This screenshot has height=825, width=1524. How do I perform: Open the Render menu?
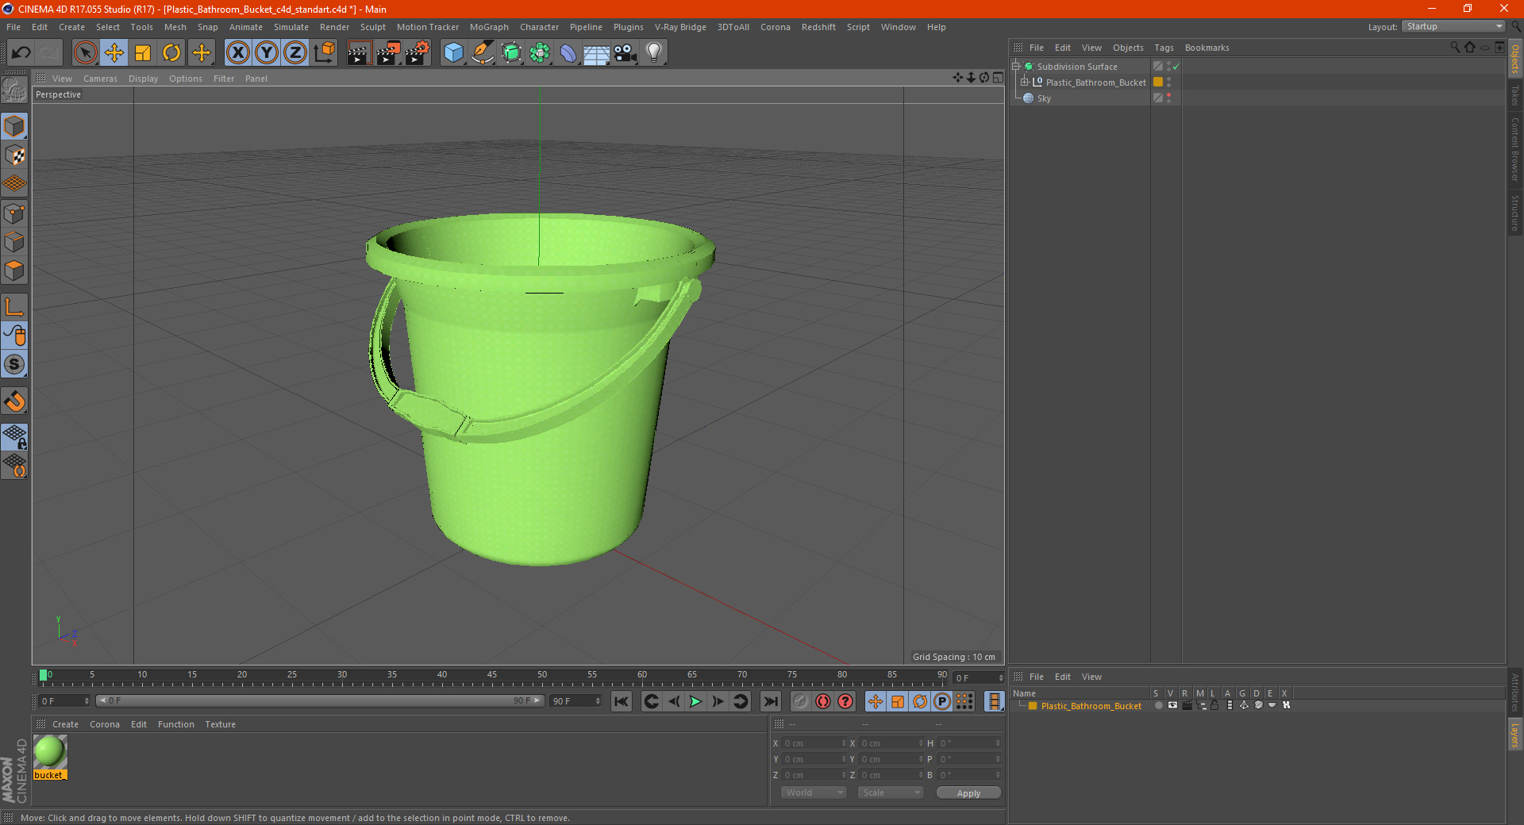click(x=334, y=27)
